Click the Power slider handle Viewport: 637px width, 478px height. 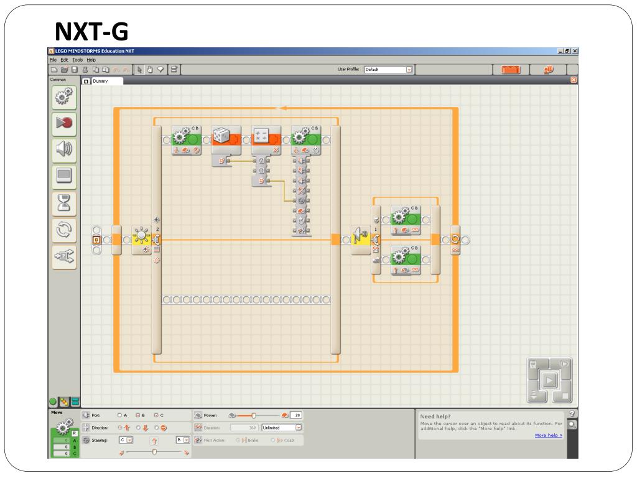pos(254,416)
